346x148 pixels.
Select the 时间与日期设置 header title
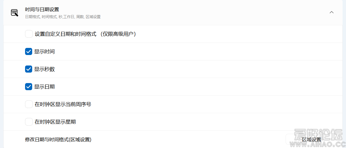(x=42, y=9)
